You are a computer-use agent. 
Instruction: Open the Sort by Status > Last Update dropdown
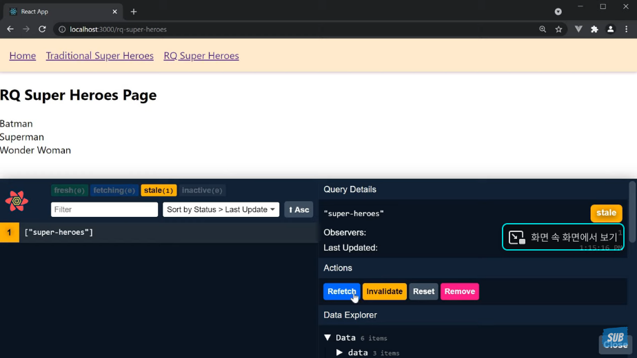point(221,209)
